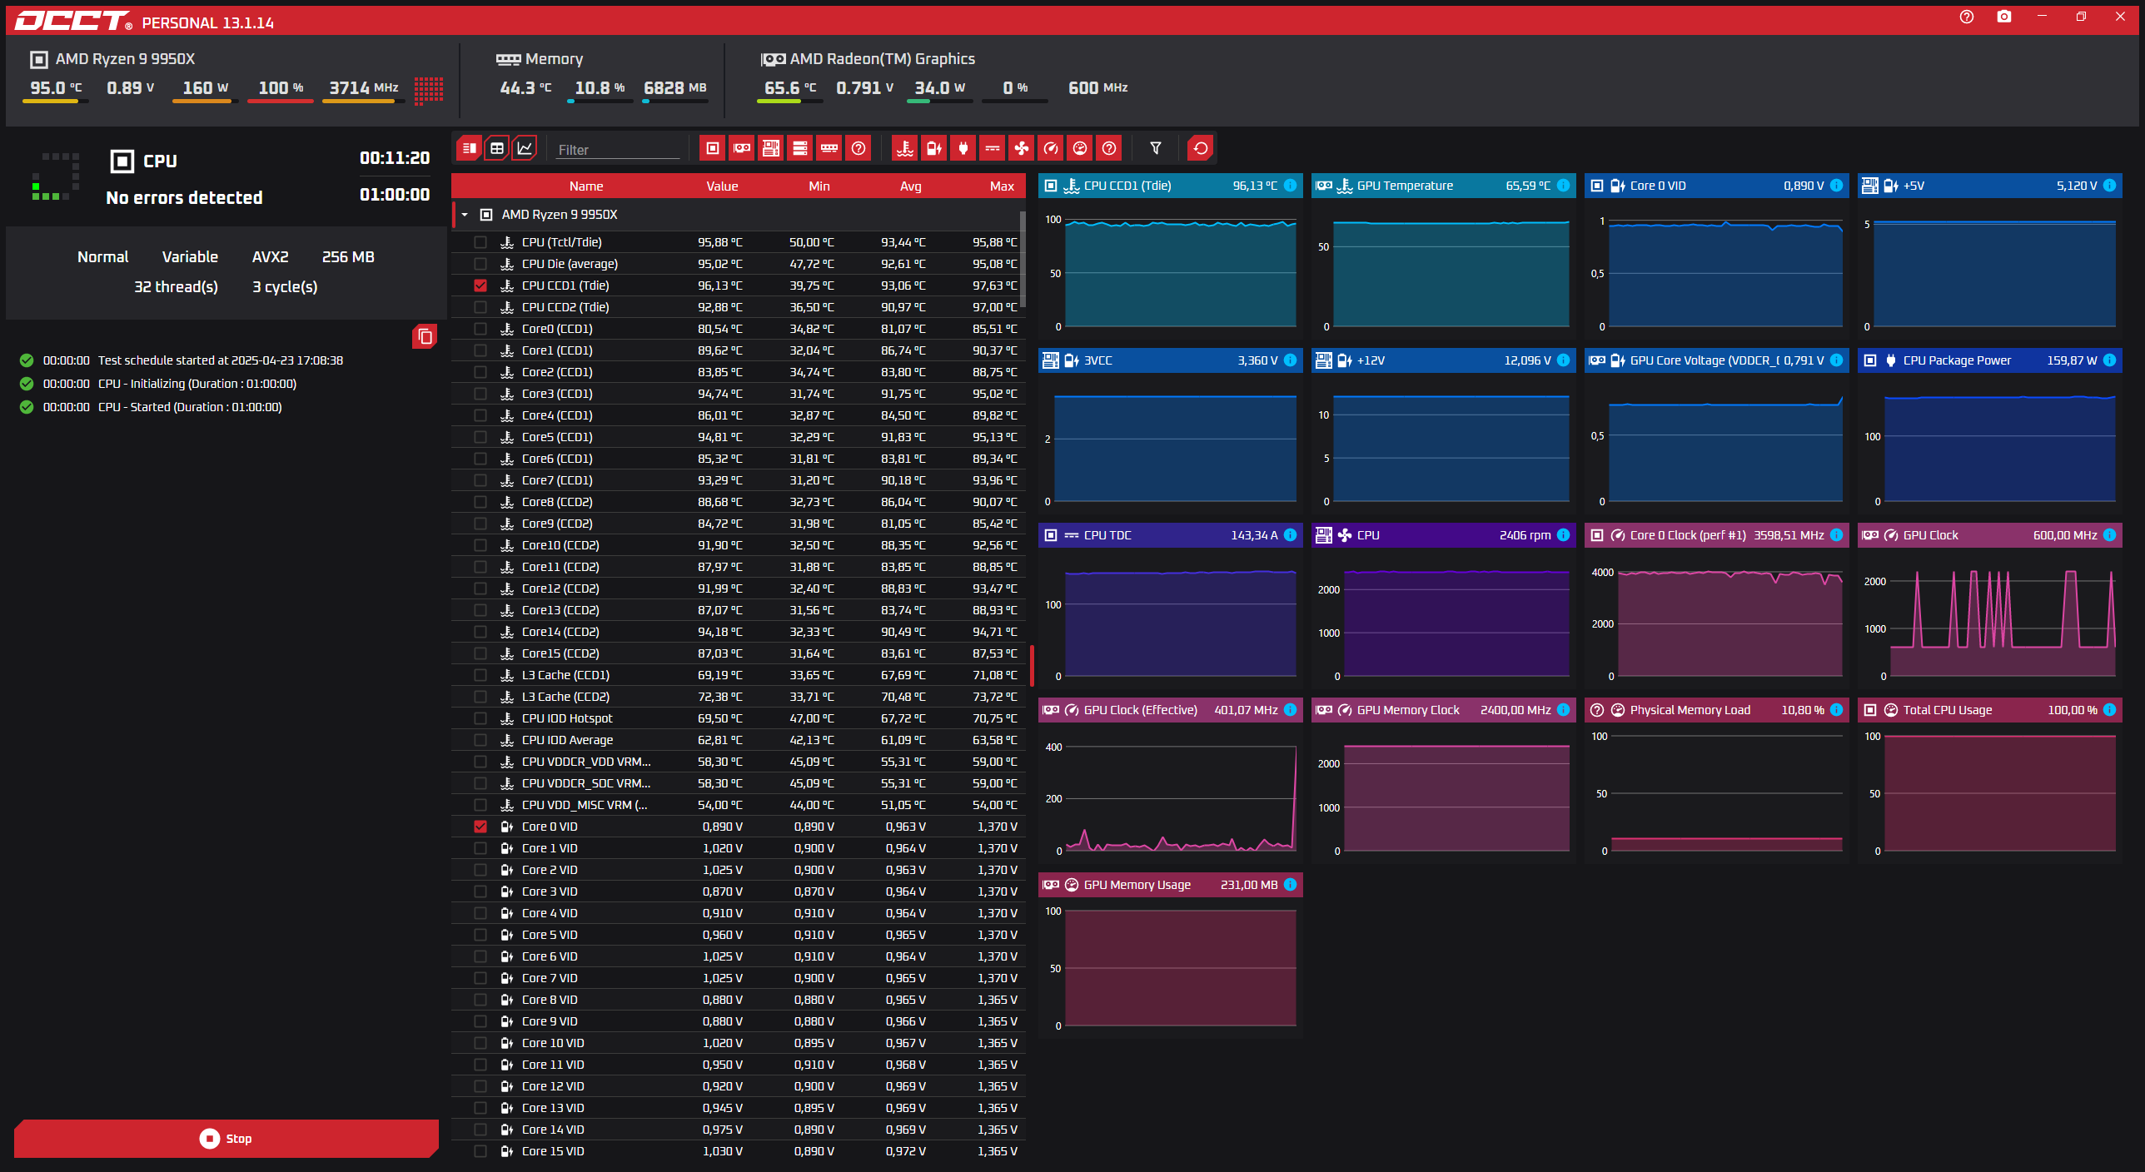Sort table by Min column
Viewport: 2145px width, 1172px height.
point(819,186)
